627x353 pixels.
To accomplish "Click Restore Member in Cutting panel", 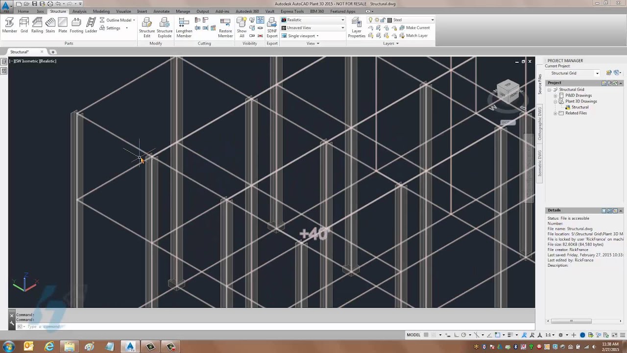I will [225, 27].
